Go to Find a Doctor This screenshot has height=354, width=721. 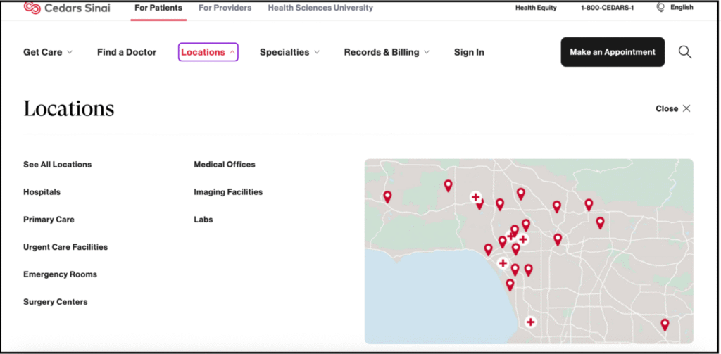[x=127, y=52]
